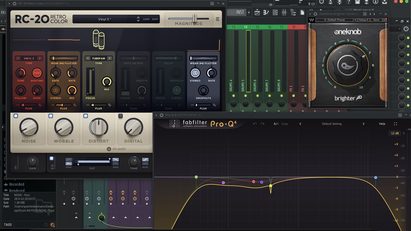Toggle the Wobble module on/off
The width and height of the screenshot is (411, 231).
tap(51, 116)
